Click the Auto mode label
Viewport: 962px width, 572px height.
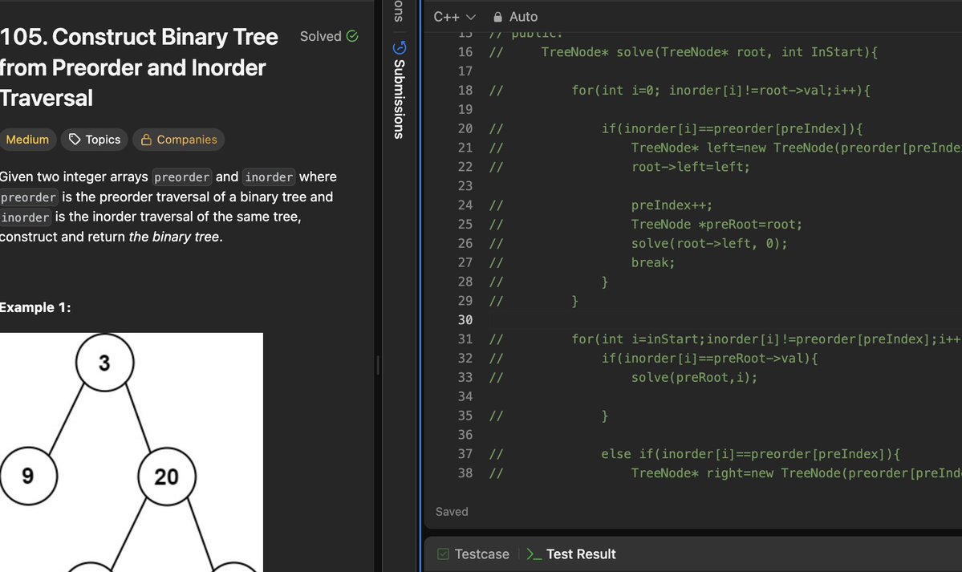(523, 17)
